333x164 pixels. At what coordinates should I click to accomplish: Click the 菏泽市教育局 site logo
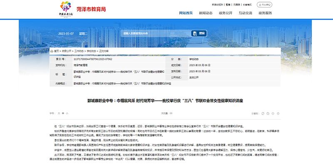pos(82,9)
